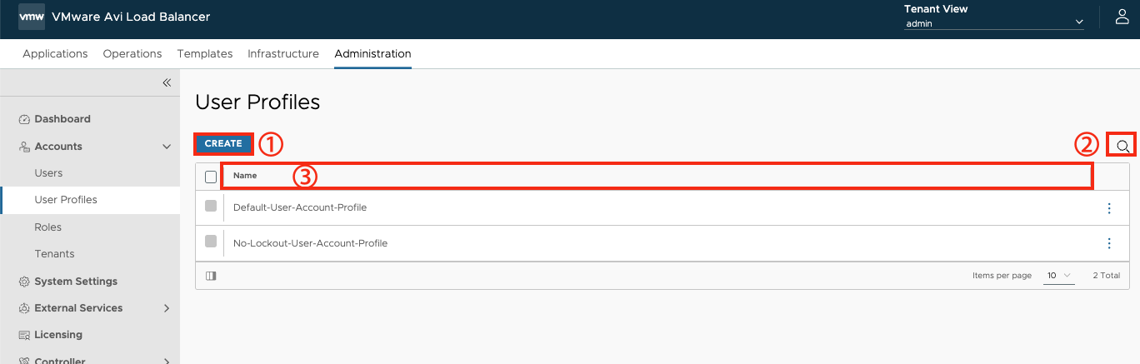Open Users in the sidebar
Viewport: 1140px width, 364px height.
pos(48,173)
